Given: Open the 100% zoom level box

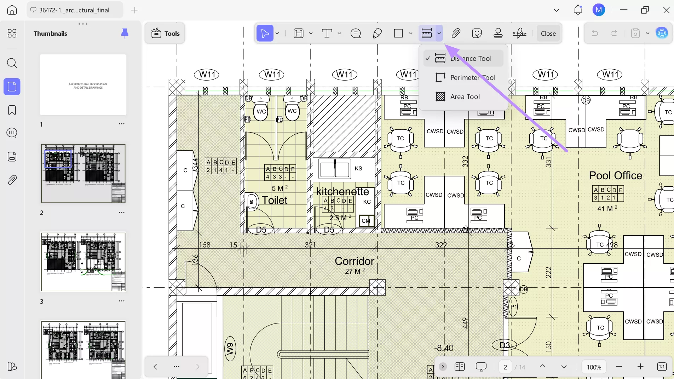Looking at the screenshot, I should coord(594,367).
